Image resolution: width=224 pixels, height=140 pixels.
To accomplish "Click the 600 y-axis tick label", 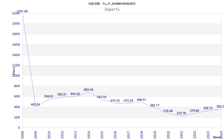I will click(17, 97).
